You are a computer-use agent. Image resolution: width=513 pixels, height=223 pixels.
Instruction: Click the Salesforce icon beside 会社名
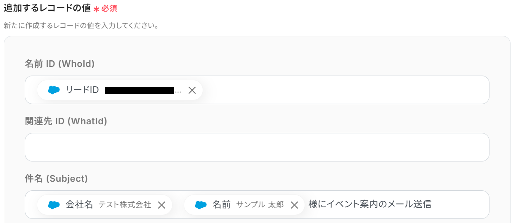(x=54, y=205)
